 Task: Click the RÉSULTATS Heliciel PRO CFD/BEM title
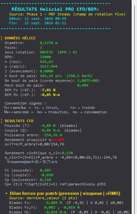pos(55,9)
